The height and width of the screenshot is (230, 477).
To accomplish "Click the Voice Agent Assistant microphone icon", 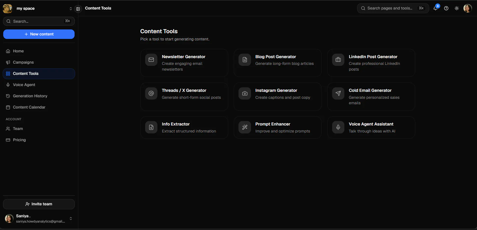I will pyautogui.click(x=338, y=127).
